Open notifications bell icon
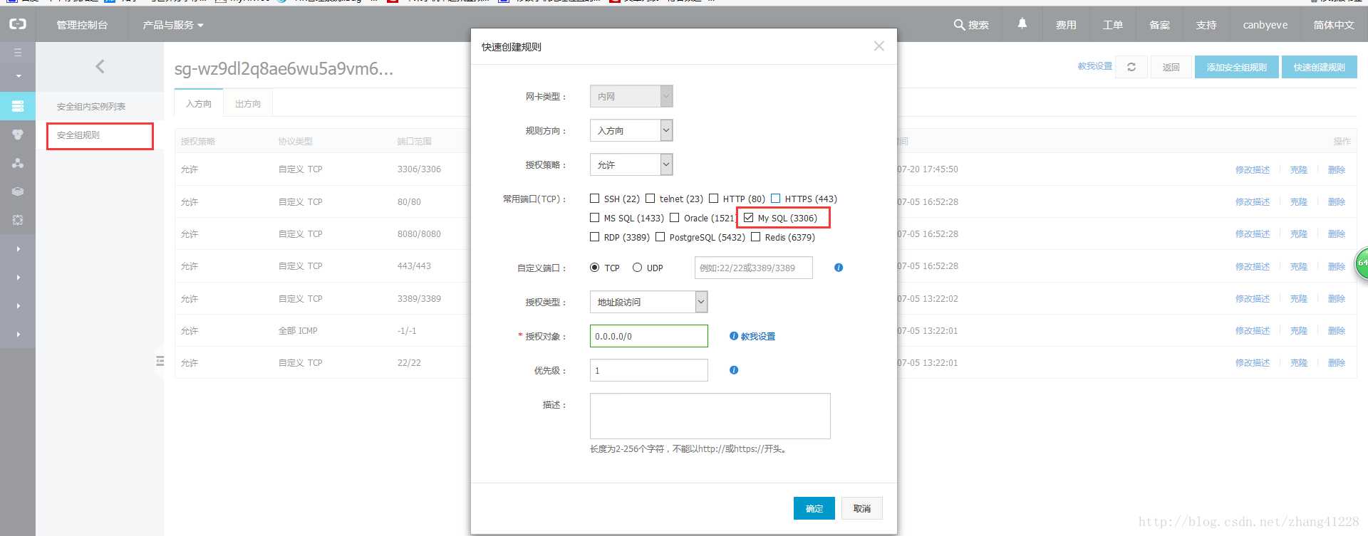 click(1022, 24)
